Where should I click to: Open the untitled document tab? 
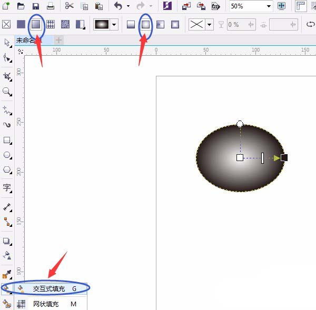[x=34, y=41]
